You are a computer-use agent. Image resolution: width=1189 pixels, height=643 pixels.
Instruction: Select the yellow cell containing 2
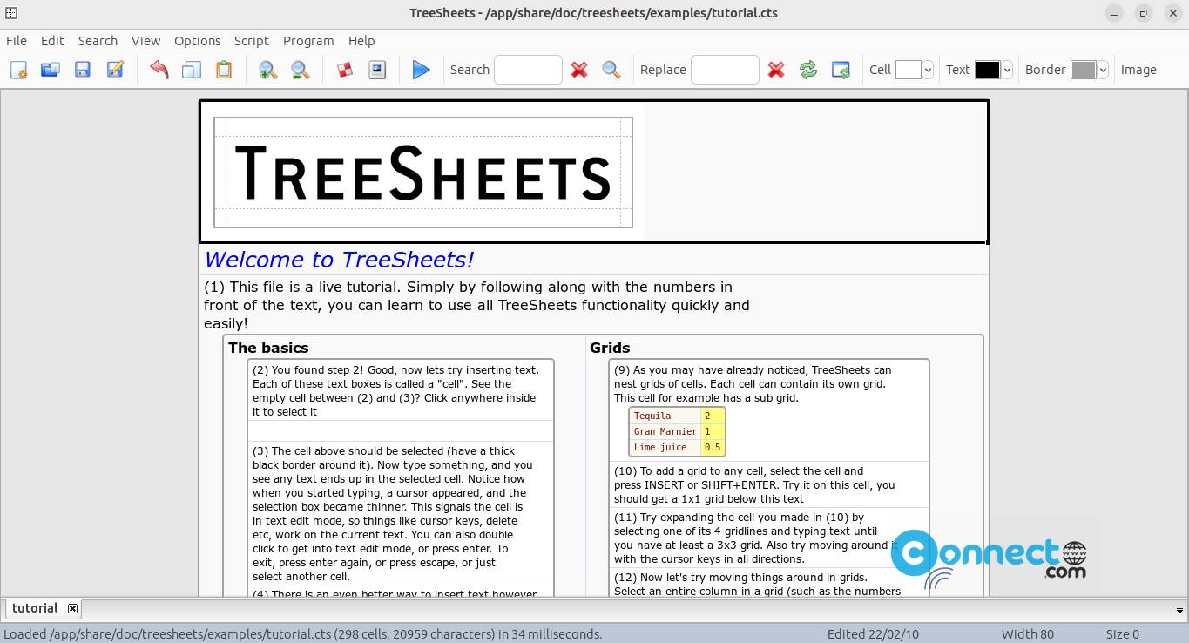(713, 416)
